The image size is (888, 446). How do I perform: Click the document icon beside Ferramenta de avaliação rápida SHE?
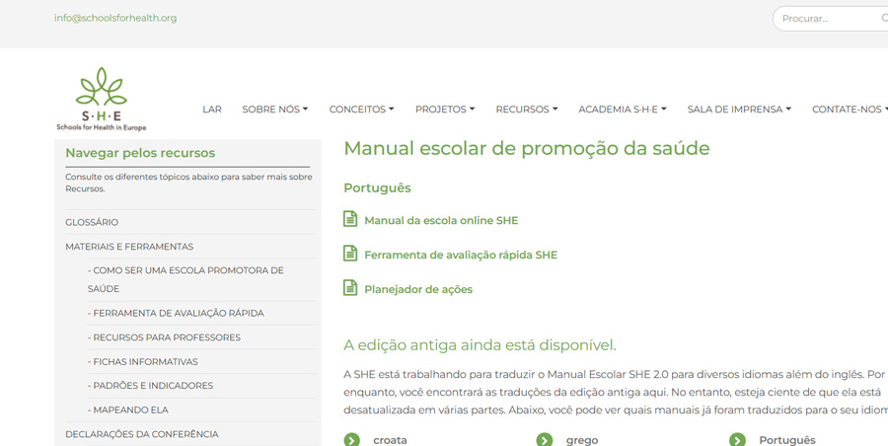pyautogui.click(x=350, y=254)
